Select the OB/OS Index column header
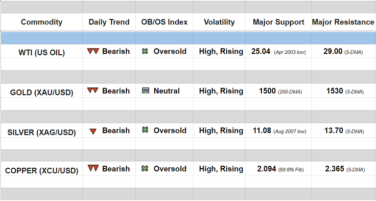The image size is (376, 201). pyautogui.click(x=164, y=22)
